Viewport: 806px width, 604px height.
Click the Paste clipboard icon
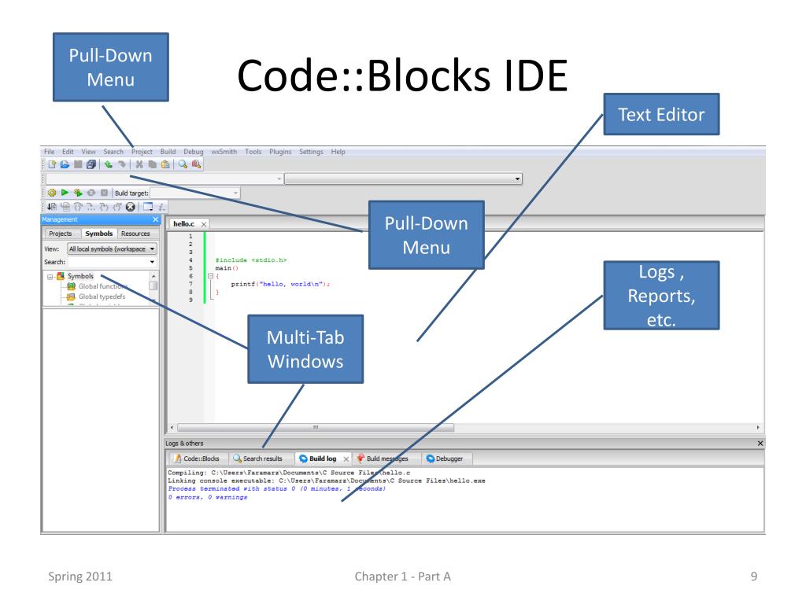165,164
